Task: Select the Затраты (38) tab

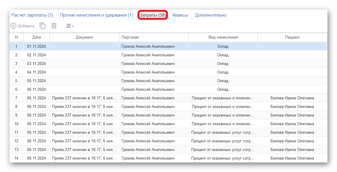Action: pyautogui.click(x=153, y=15)
